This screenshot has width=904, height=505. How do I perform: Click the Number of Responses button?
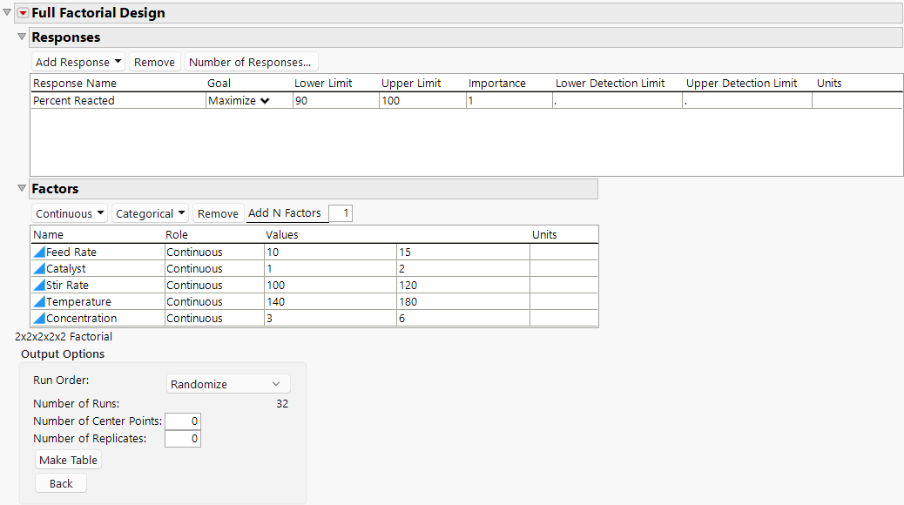click(250, 62)
